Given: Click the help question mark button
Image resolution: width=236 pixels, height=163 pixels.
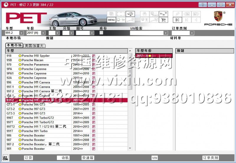Looking at the screenshot, I should pyautogui.click(x=203, y=5).
